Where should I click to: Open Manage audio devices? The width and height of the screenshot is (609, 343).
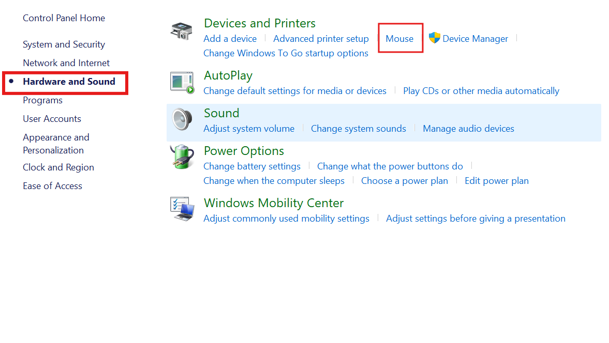[468, 129]
